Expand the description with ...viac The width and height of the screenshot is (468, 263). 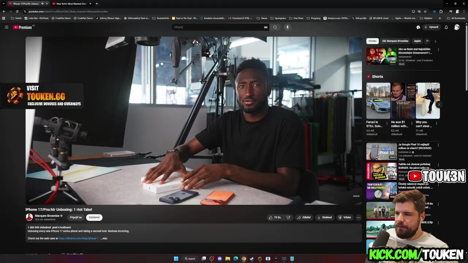pyautogui.click(x=104, y=238)
